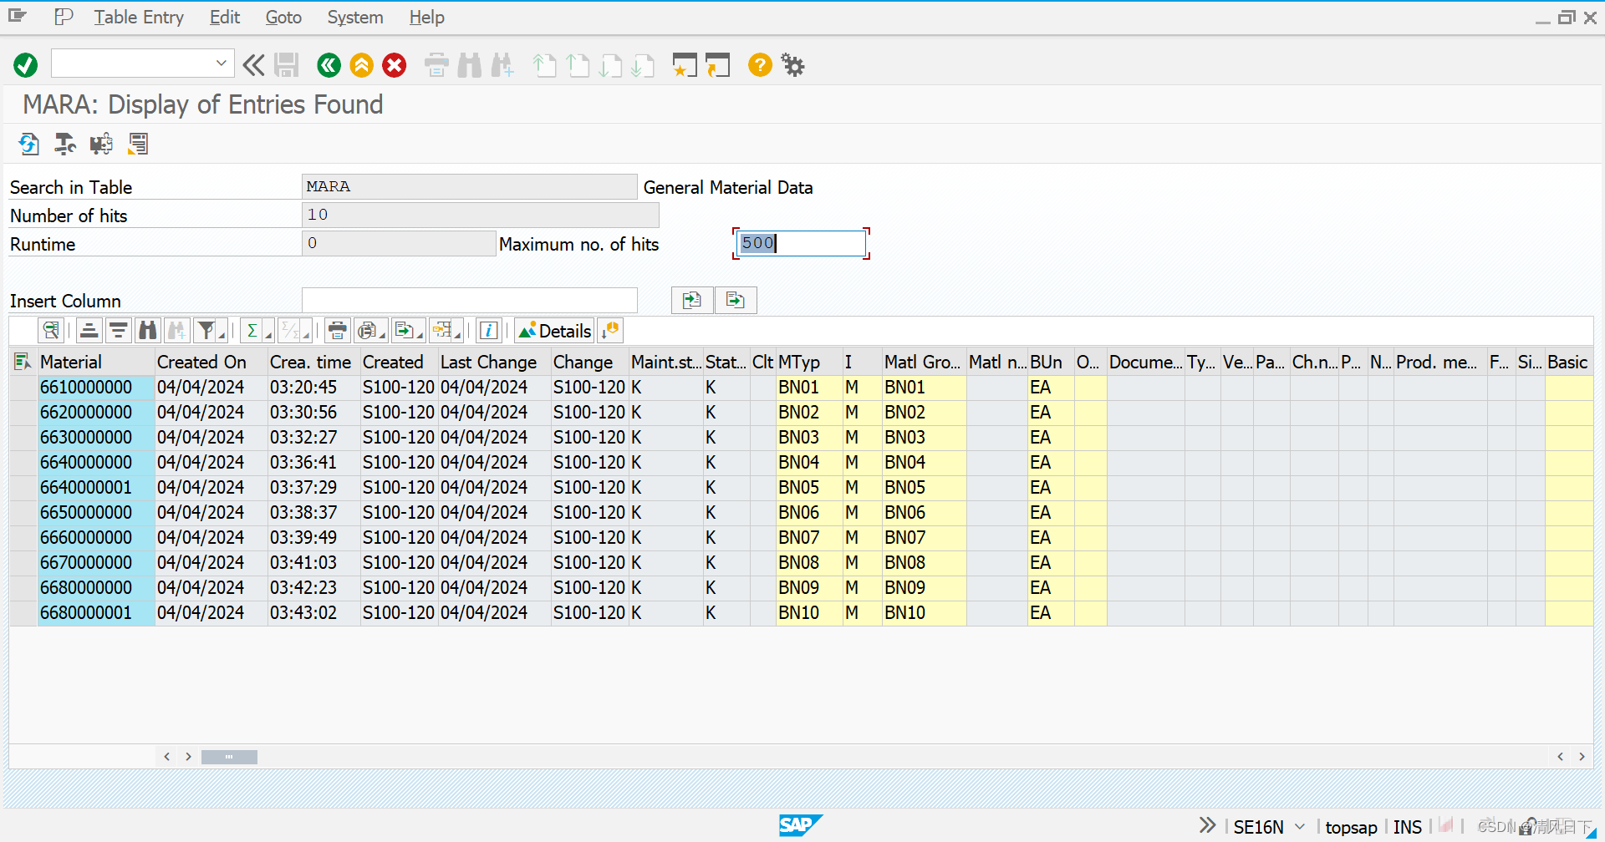
Task: Click the green Back button icon
Action: pos(329,65)
